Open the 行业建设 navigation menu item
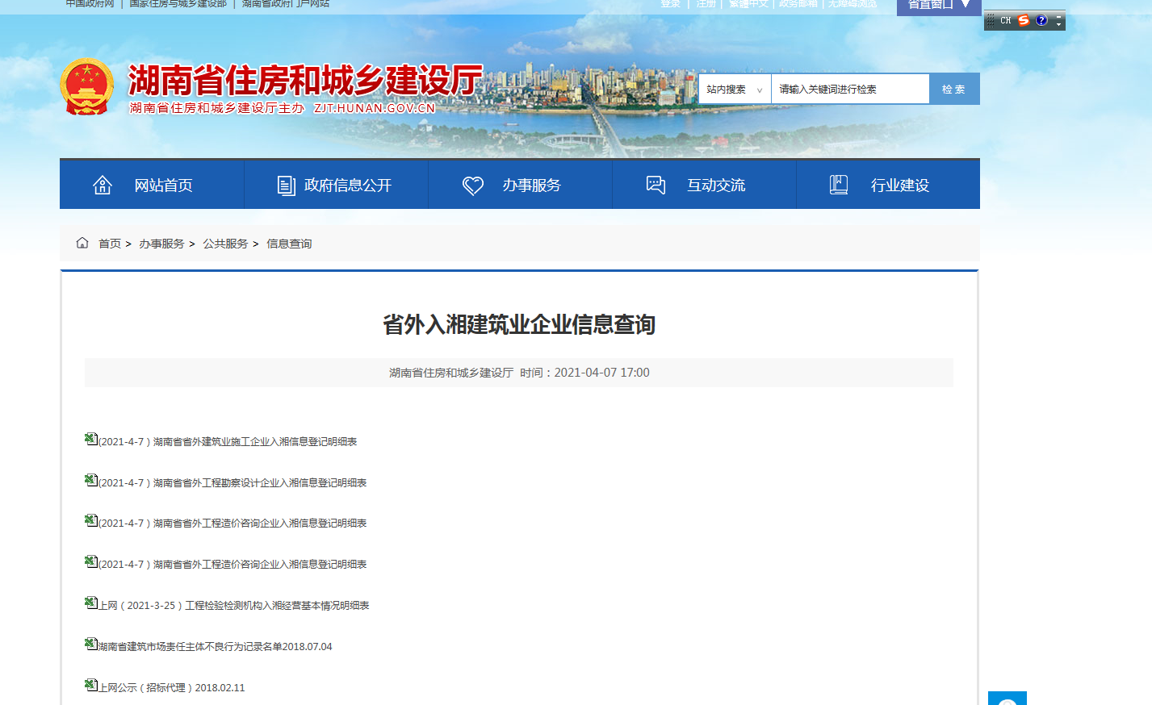 [x=899, y=186]
